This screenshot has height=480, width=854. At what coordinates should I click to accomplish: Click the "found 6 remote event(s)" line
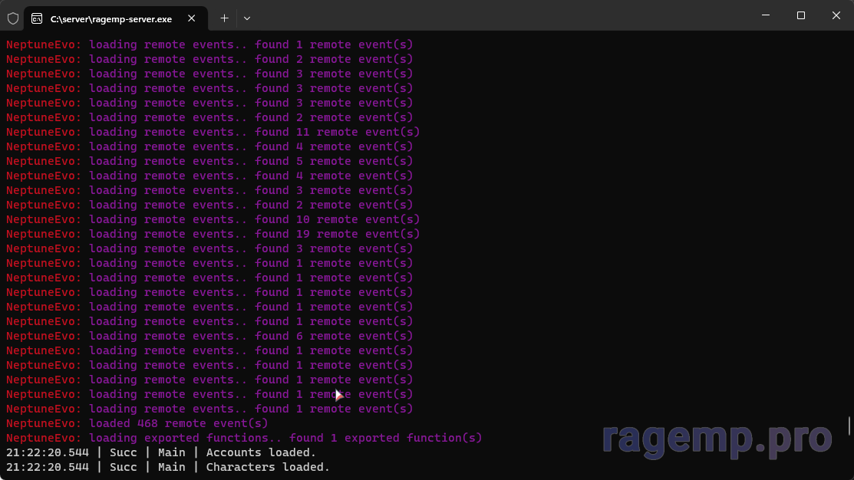click(334, 336)
